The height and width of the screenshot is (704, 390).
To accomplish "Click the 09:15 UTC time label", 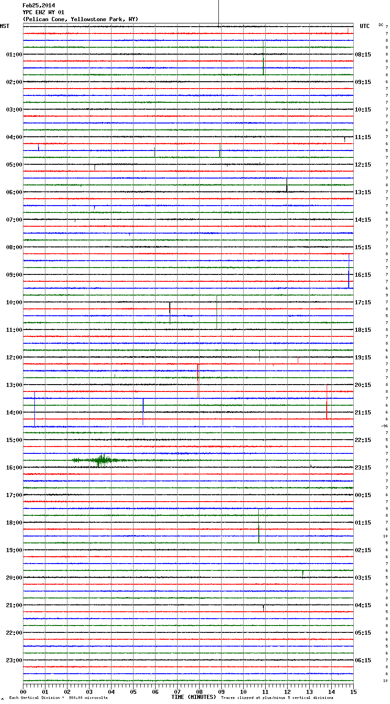I will click(363, 82).
